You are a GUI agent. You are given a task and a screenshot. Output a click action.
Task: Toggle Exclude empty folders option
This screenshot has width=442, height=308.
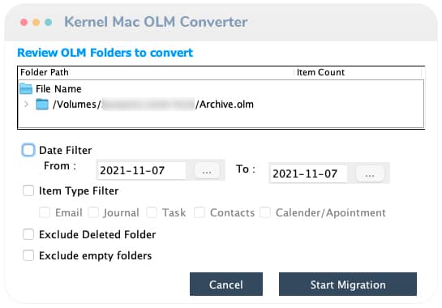pos(28,255)
